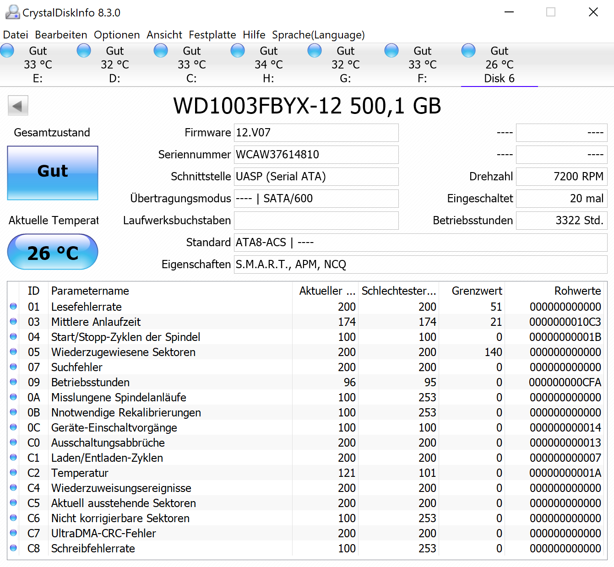
Task: Select the blue status orb for Disk 6
Action: 468,50
